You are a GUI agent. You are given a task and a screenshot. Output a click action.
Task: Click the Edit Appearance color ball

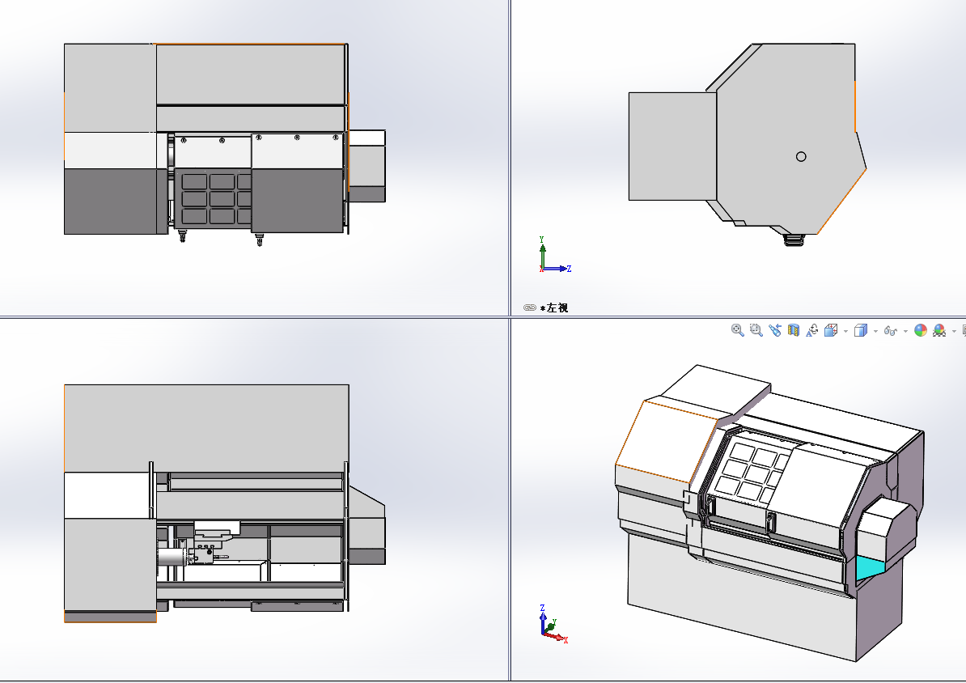pyautogui.click(x=920, y=330)
